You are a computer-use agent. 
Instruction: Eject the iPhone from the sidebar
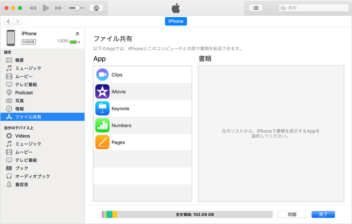point(77,34)
